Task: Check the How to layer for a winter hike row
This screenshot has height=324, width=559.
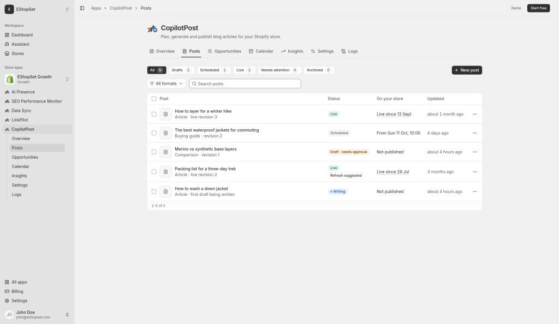Action: [x=154, y=115]
